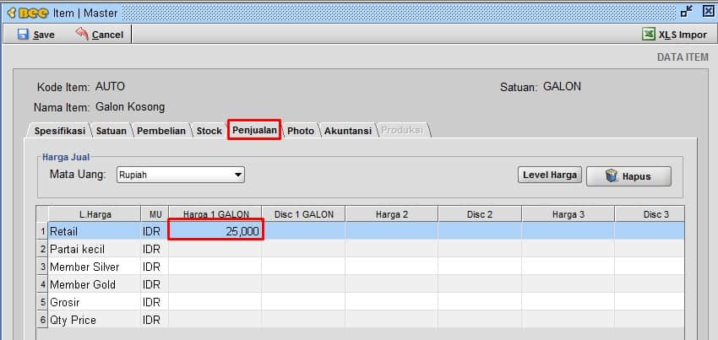The width and height of the screenshot is (718, 340).
Task: Select the Member Gold row
Action: pos(360,284)
